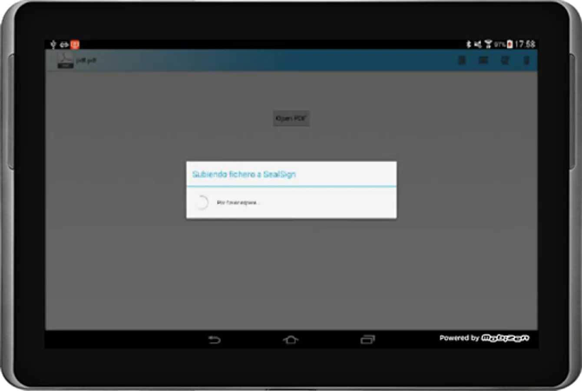The height and width of the screenshot is (391, 582).
Task: Tap the muted sound status icon
Action: pyautogui.click(x=478, y=44)
